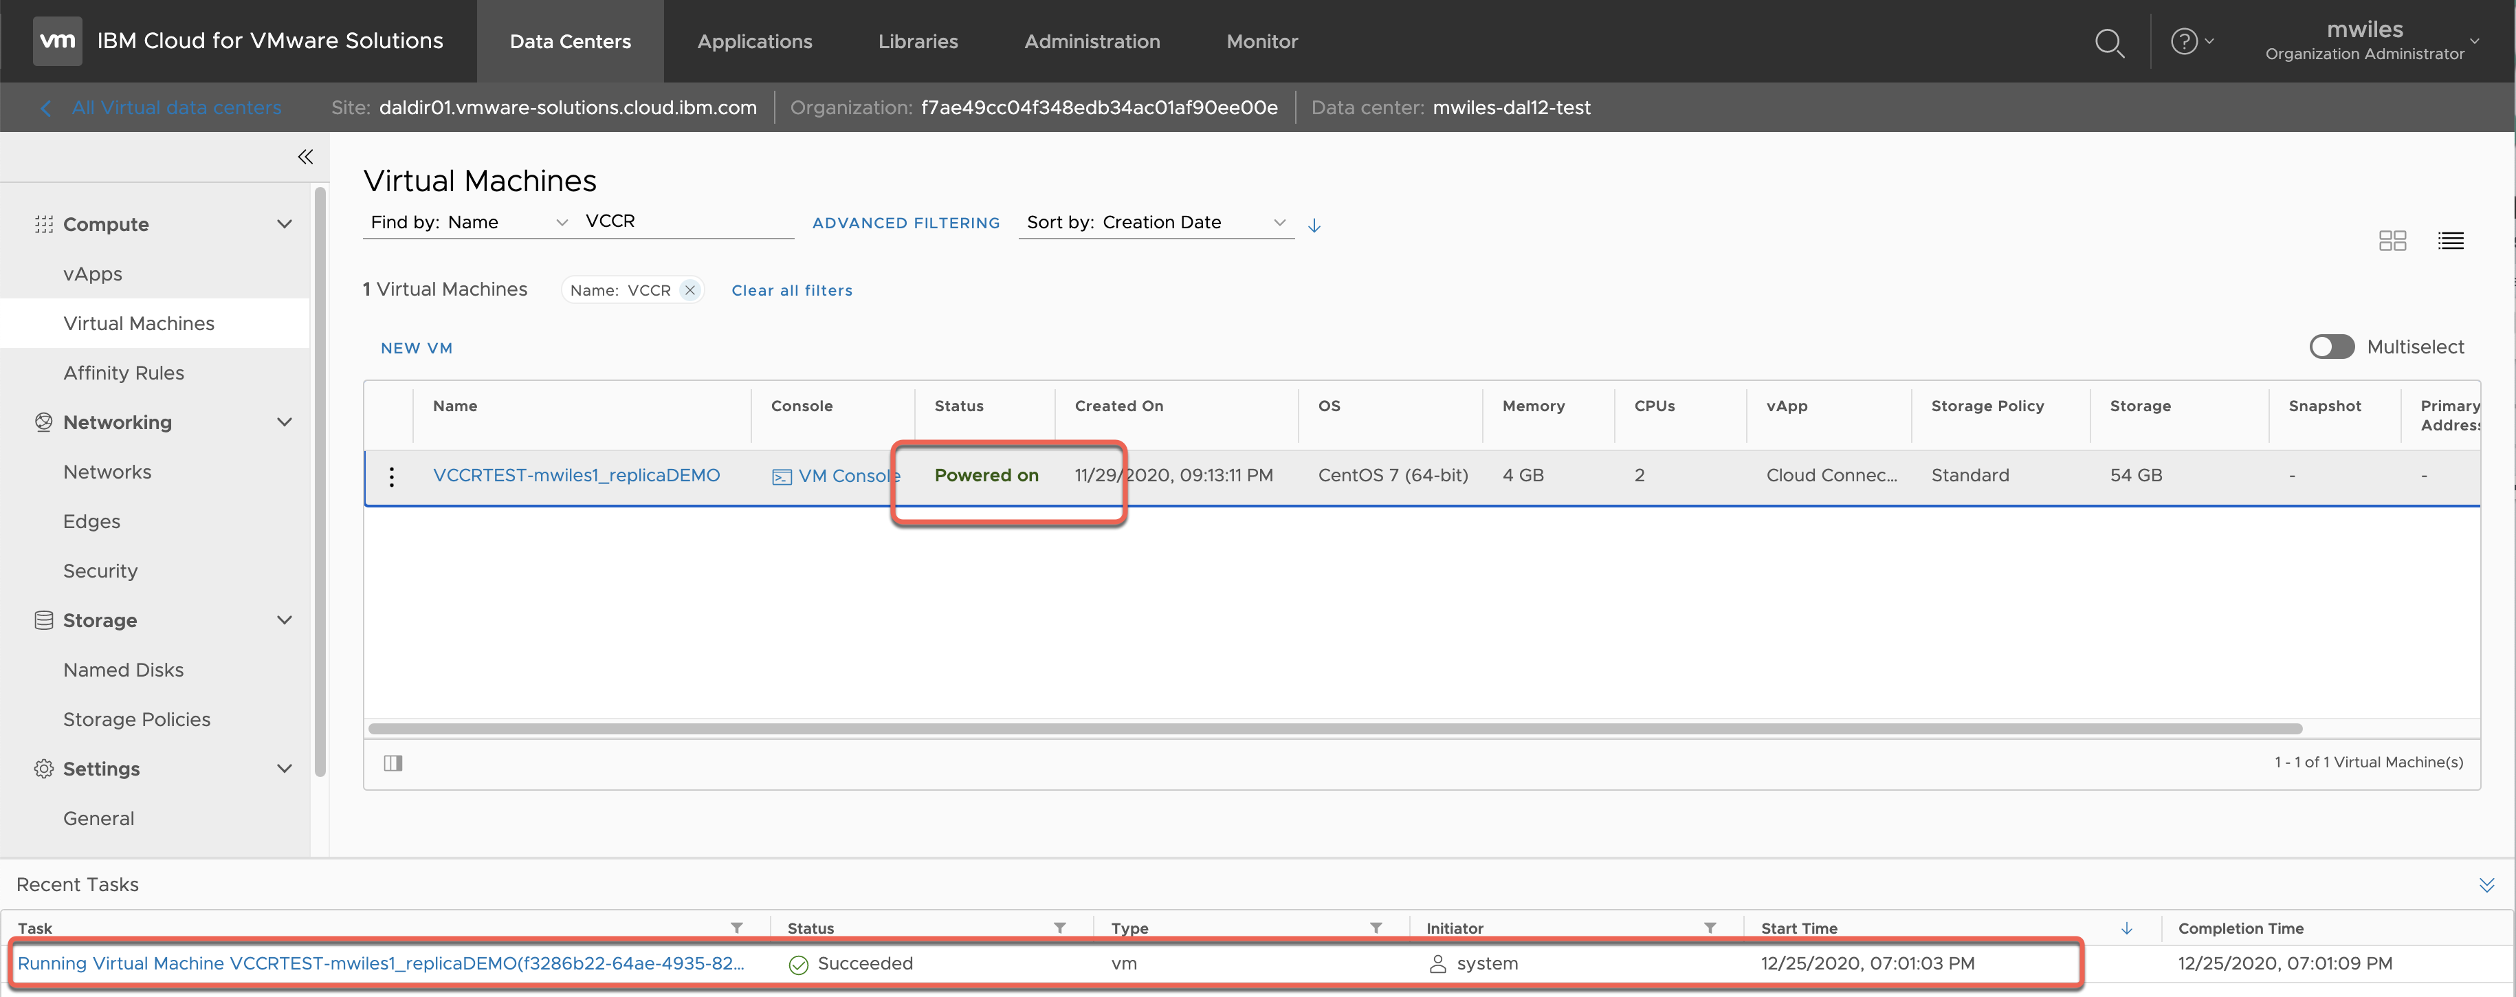The width and height of the screenshot is (2516, 997).
Task: Switch to grid card view
Action: tap(2392, 240)
